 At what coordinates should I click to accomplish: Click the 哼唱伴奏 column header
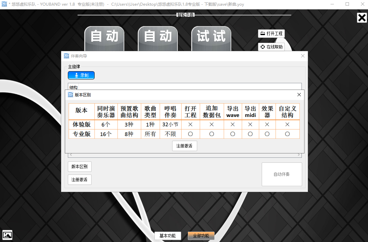click(x=170, y=112)
